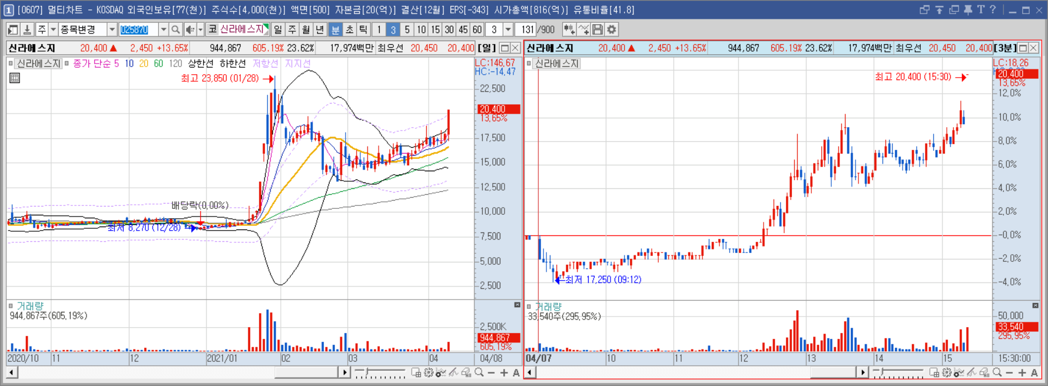Choose the 60 minute interval button
The width and height of the screenshot is (1048, 386).
point(477,29)
